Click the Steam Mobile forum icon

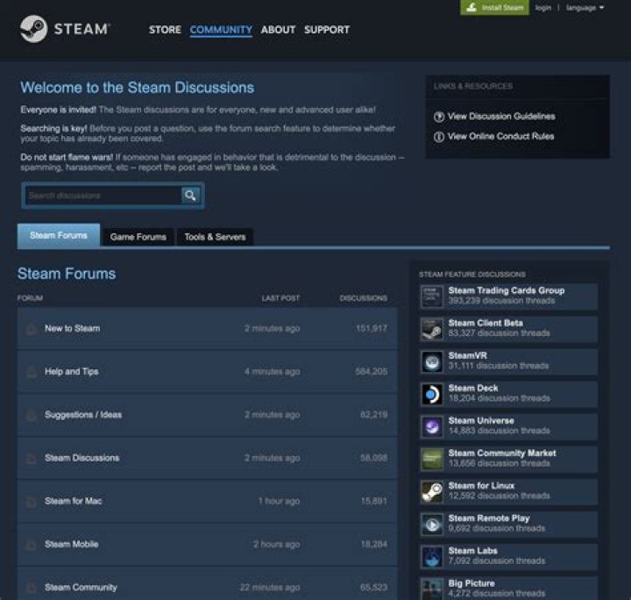tap(32, 545)
